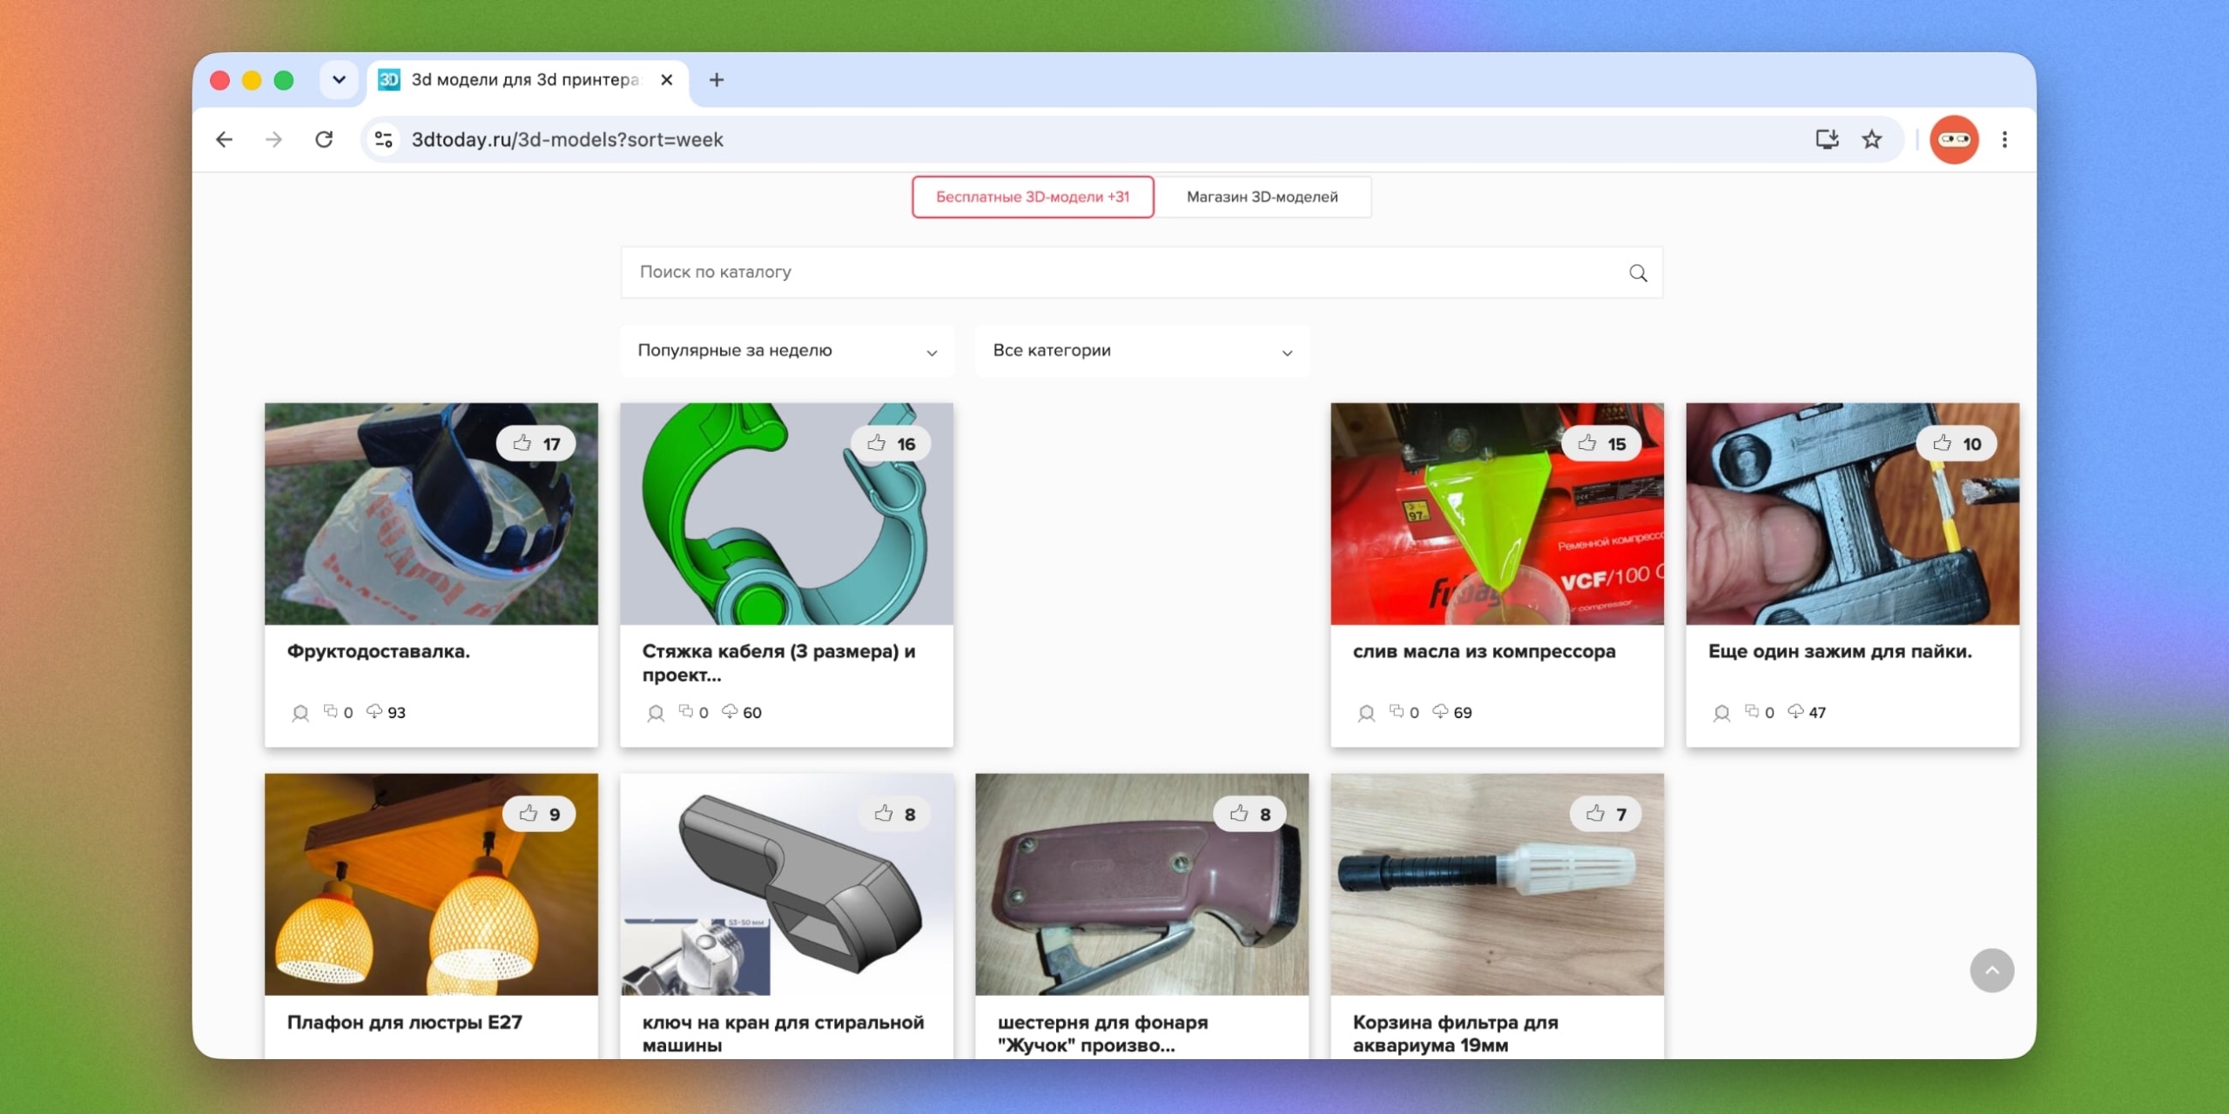Viewport: 2229px width, 1114px height.
Task: Open author avatar on зажим для пайки card
Action: click(x=1721, y=714)
